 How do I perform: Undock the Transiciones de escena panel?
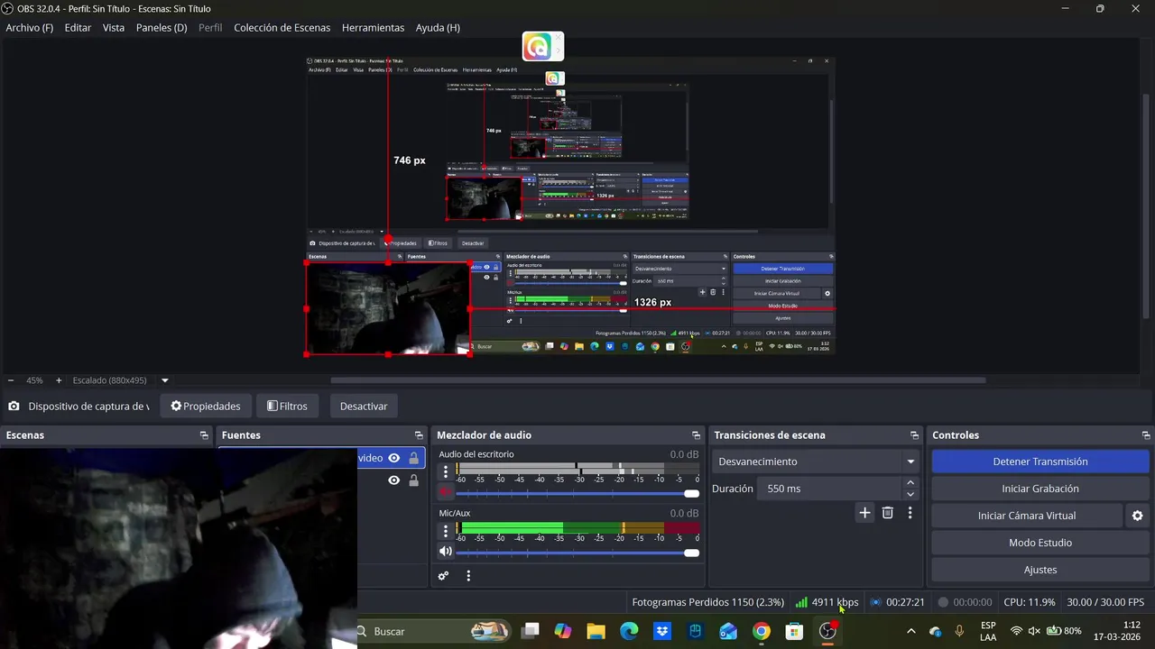tap(914, 435)
